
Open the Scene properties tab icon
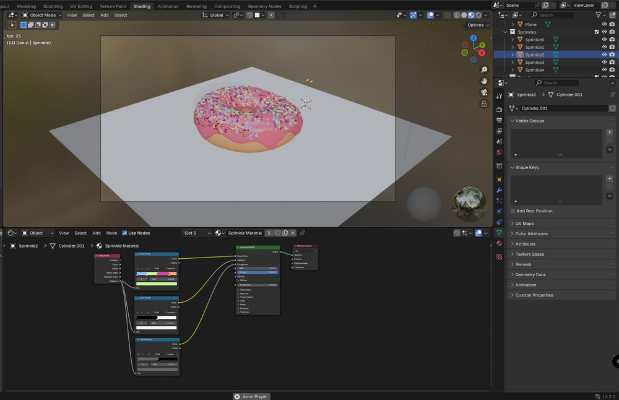[x=499, y=141]
